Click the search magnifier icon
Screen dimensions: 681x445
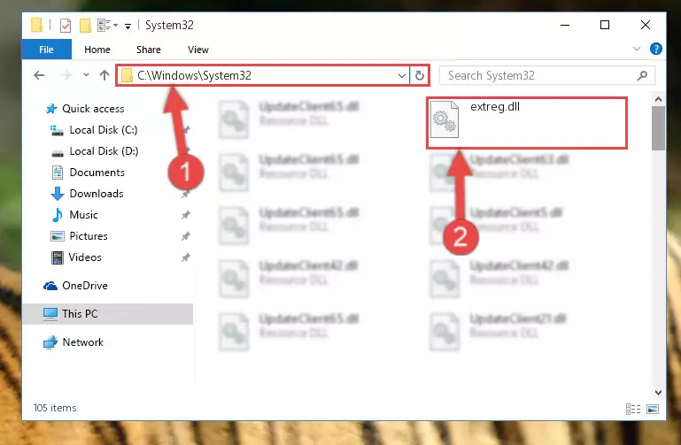pyautogui.click(x=642, y=75)
